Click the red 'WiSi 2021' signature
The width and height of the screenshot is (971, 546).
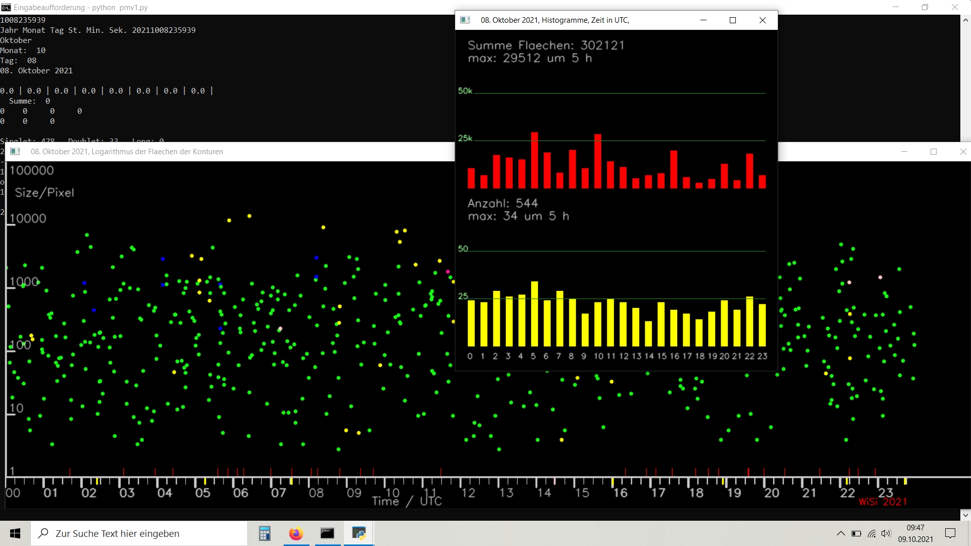883,502
